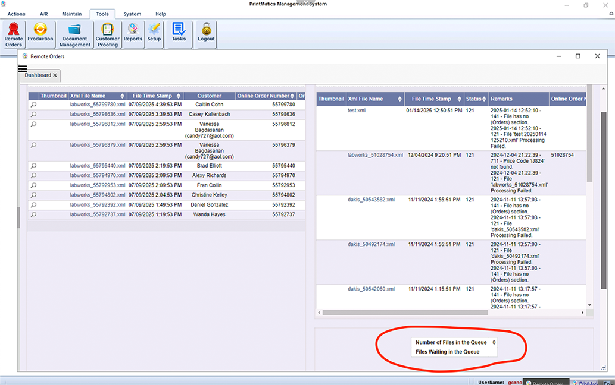Open the labworks_55794970.xml file link

coord(97,176)
